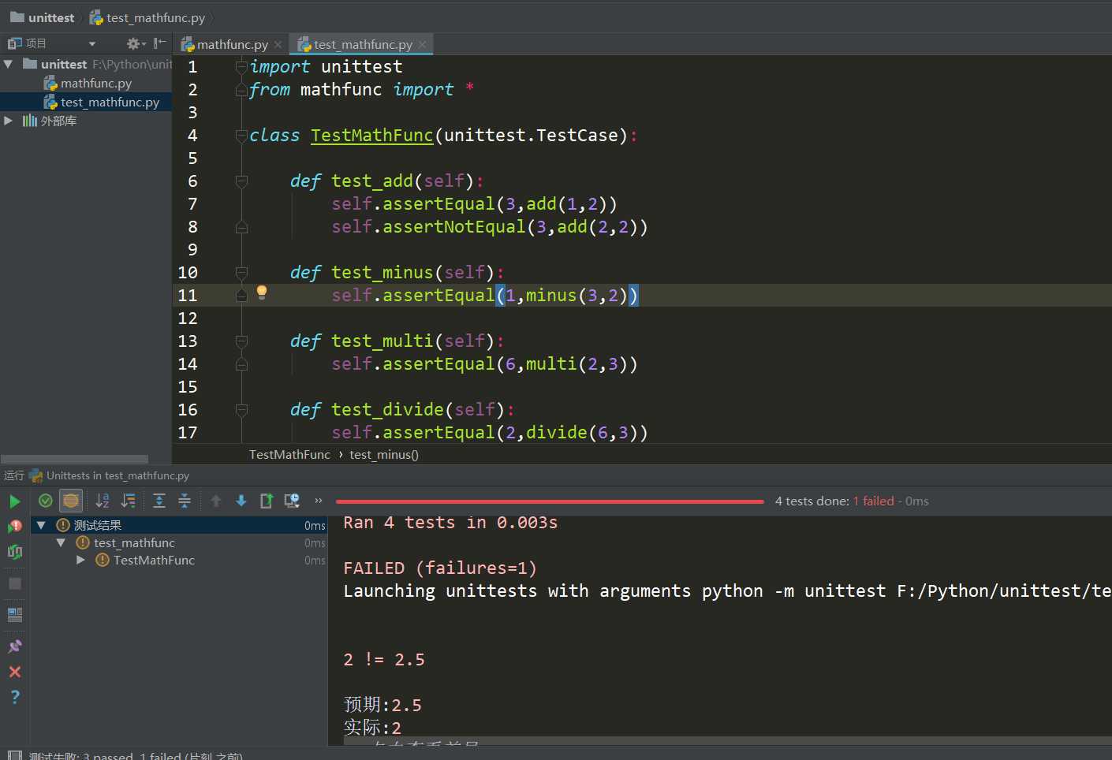Hide the project tool window

pos(159,43)
